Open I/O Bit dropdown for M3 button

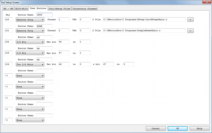click(x=30, y=42)
